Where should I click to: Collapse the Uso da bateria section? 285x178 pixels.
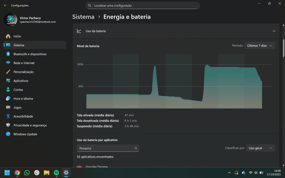[x=274, y=31]
